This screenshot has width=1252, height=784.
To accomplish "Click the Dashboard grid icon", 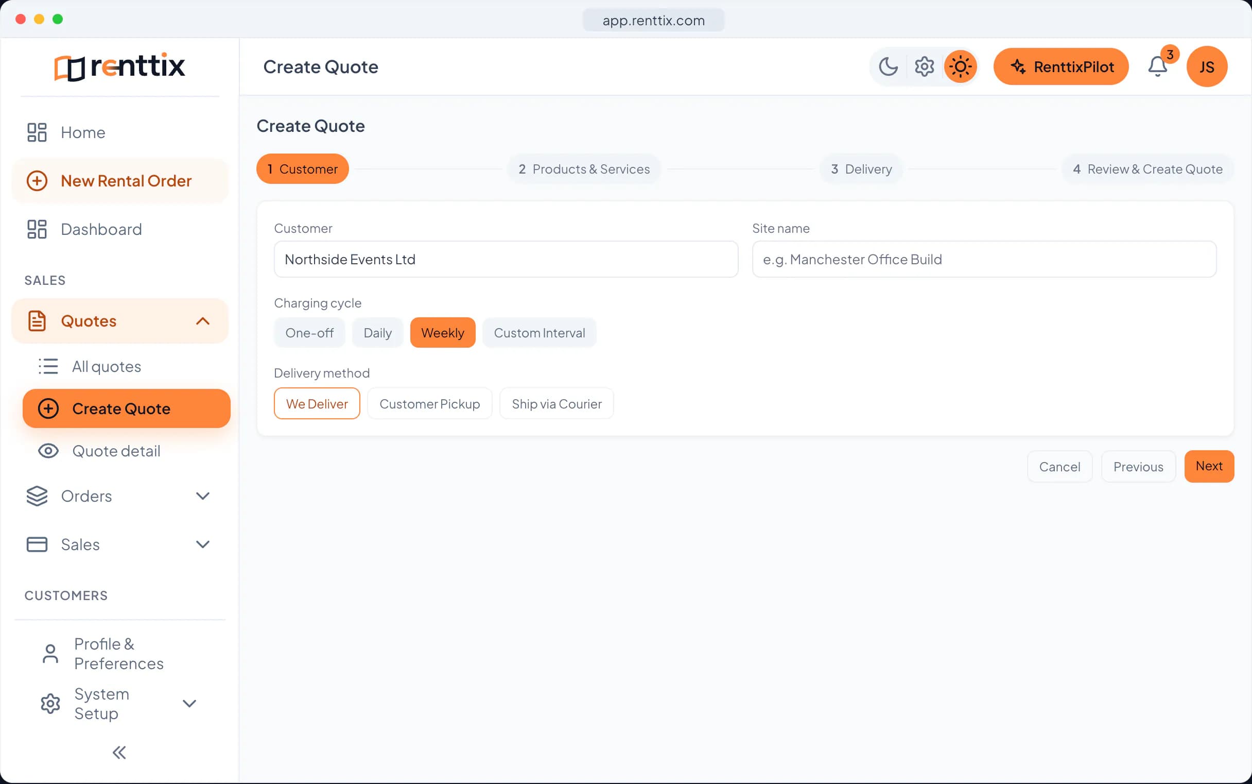I will pos(37,229).
